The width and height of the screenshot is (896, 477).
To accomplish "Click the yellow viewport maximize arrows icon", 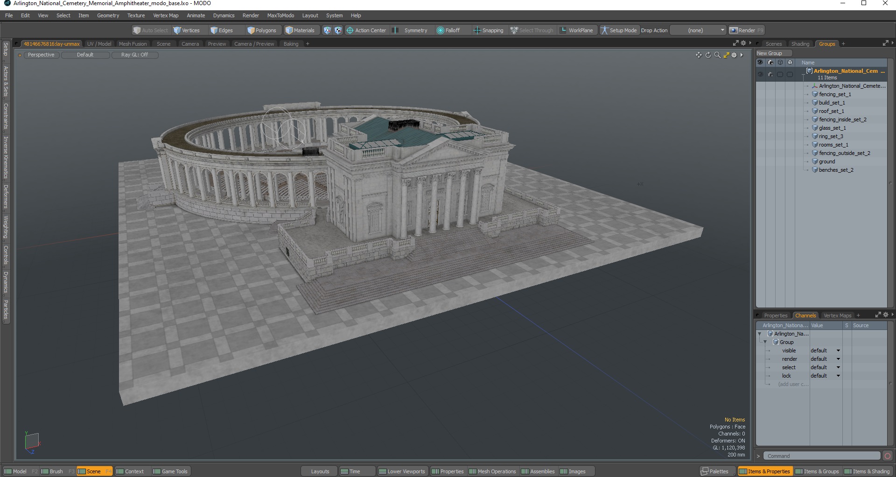I will 726,55.
